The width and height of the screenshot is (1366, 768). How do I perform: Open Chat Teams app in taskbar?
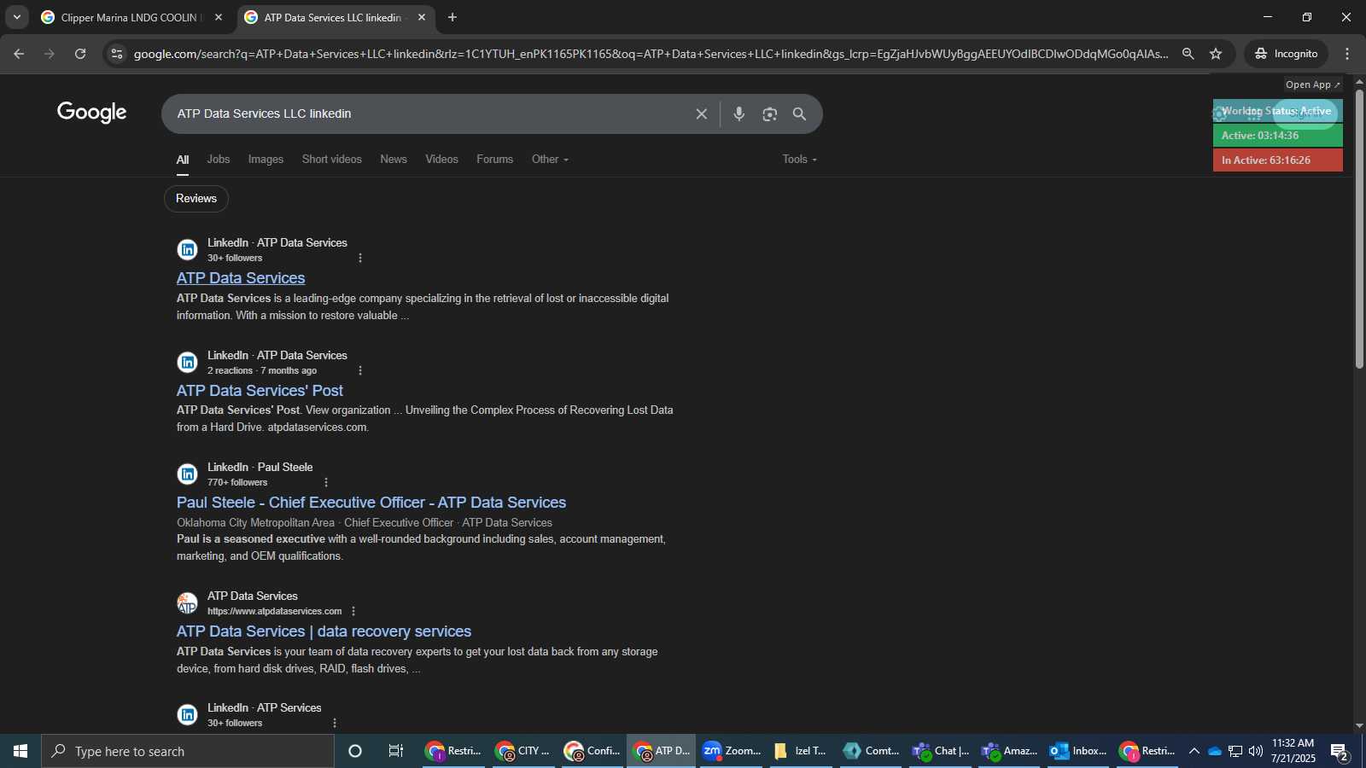coord(940,751)
